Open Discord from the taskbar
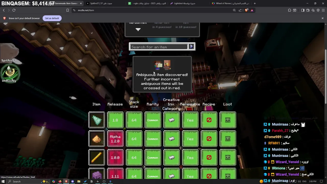 point(73,181)
